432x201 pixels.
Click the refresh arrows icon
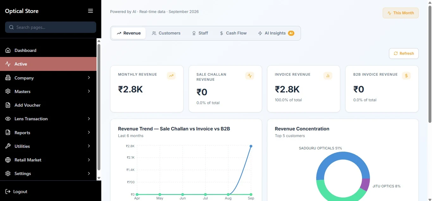tap(396, 53)
